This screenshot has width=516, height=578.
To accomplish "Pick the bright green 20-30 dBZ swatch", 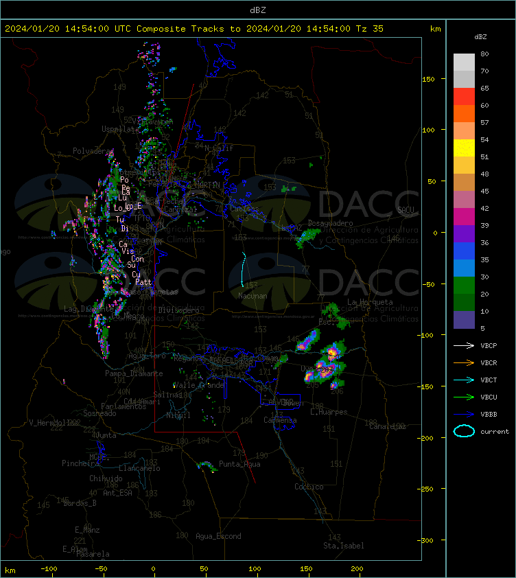I will (464, 286).
